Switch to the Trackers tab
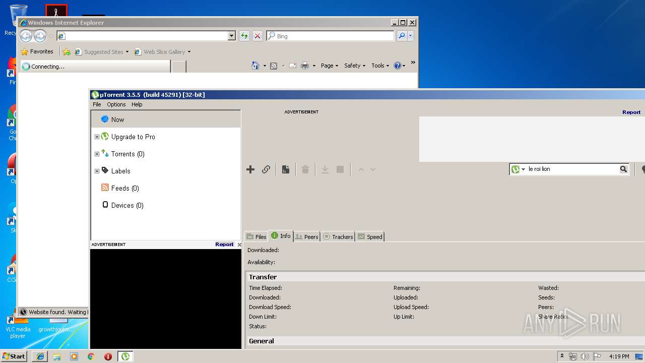 (x=338, y=236)
